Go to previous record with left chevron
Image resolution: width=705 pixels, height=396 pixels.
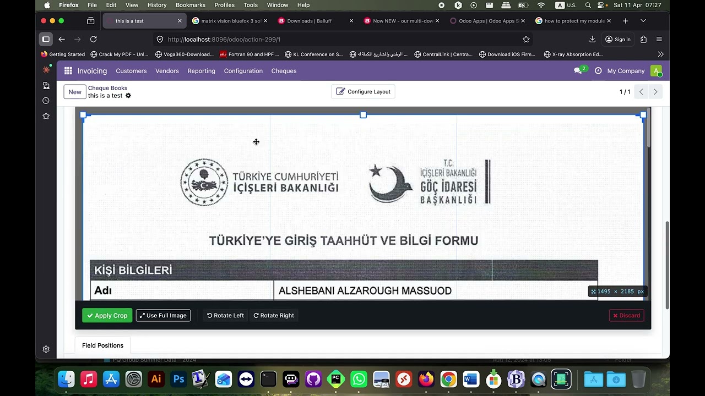pos(641,92)
